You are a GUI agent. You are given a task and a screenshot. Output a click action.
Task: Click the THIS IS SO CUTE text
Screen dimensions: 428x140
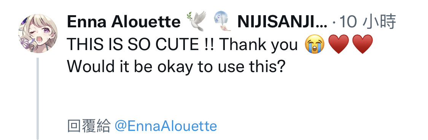133,44
